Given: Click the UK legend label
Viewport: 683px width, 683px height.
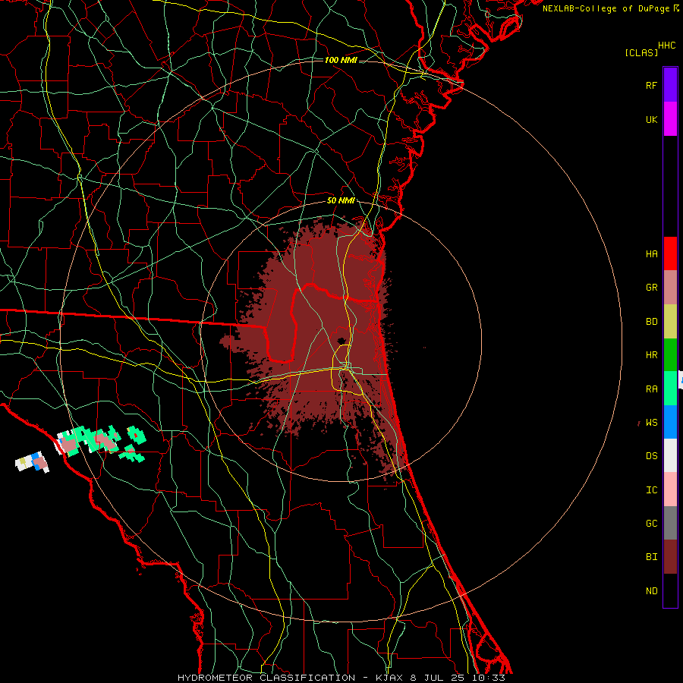Looking at the screenshot, I should pyautogui.click(x=651, y=119).
